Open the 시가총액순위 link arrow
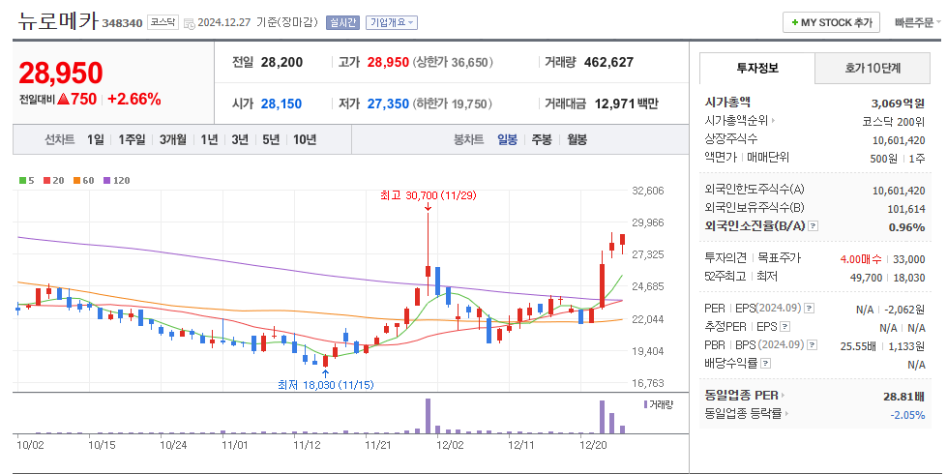 pyautogui.click(x=774, y=121)
